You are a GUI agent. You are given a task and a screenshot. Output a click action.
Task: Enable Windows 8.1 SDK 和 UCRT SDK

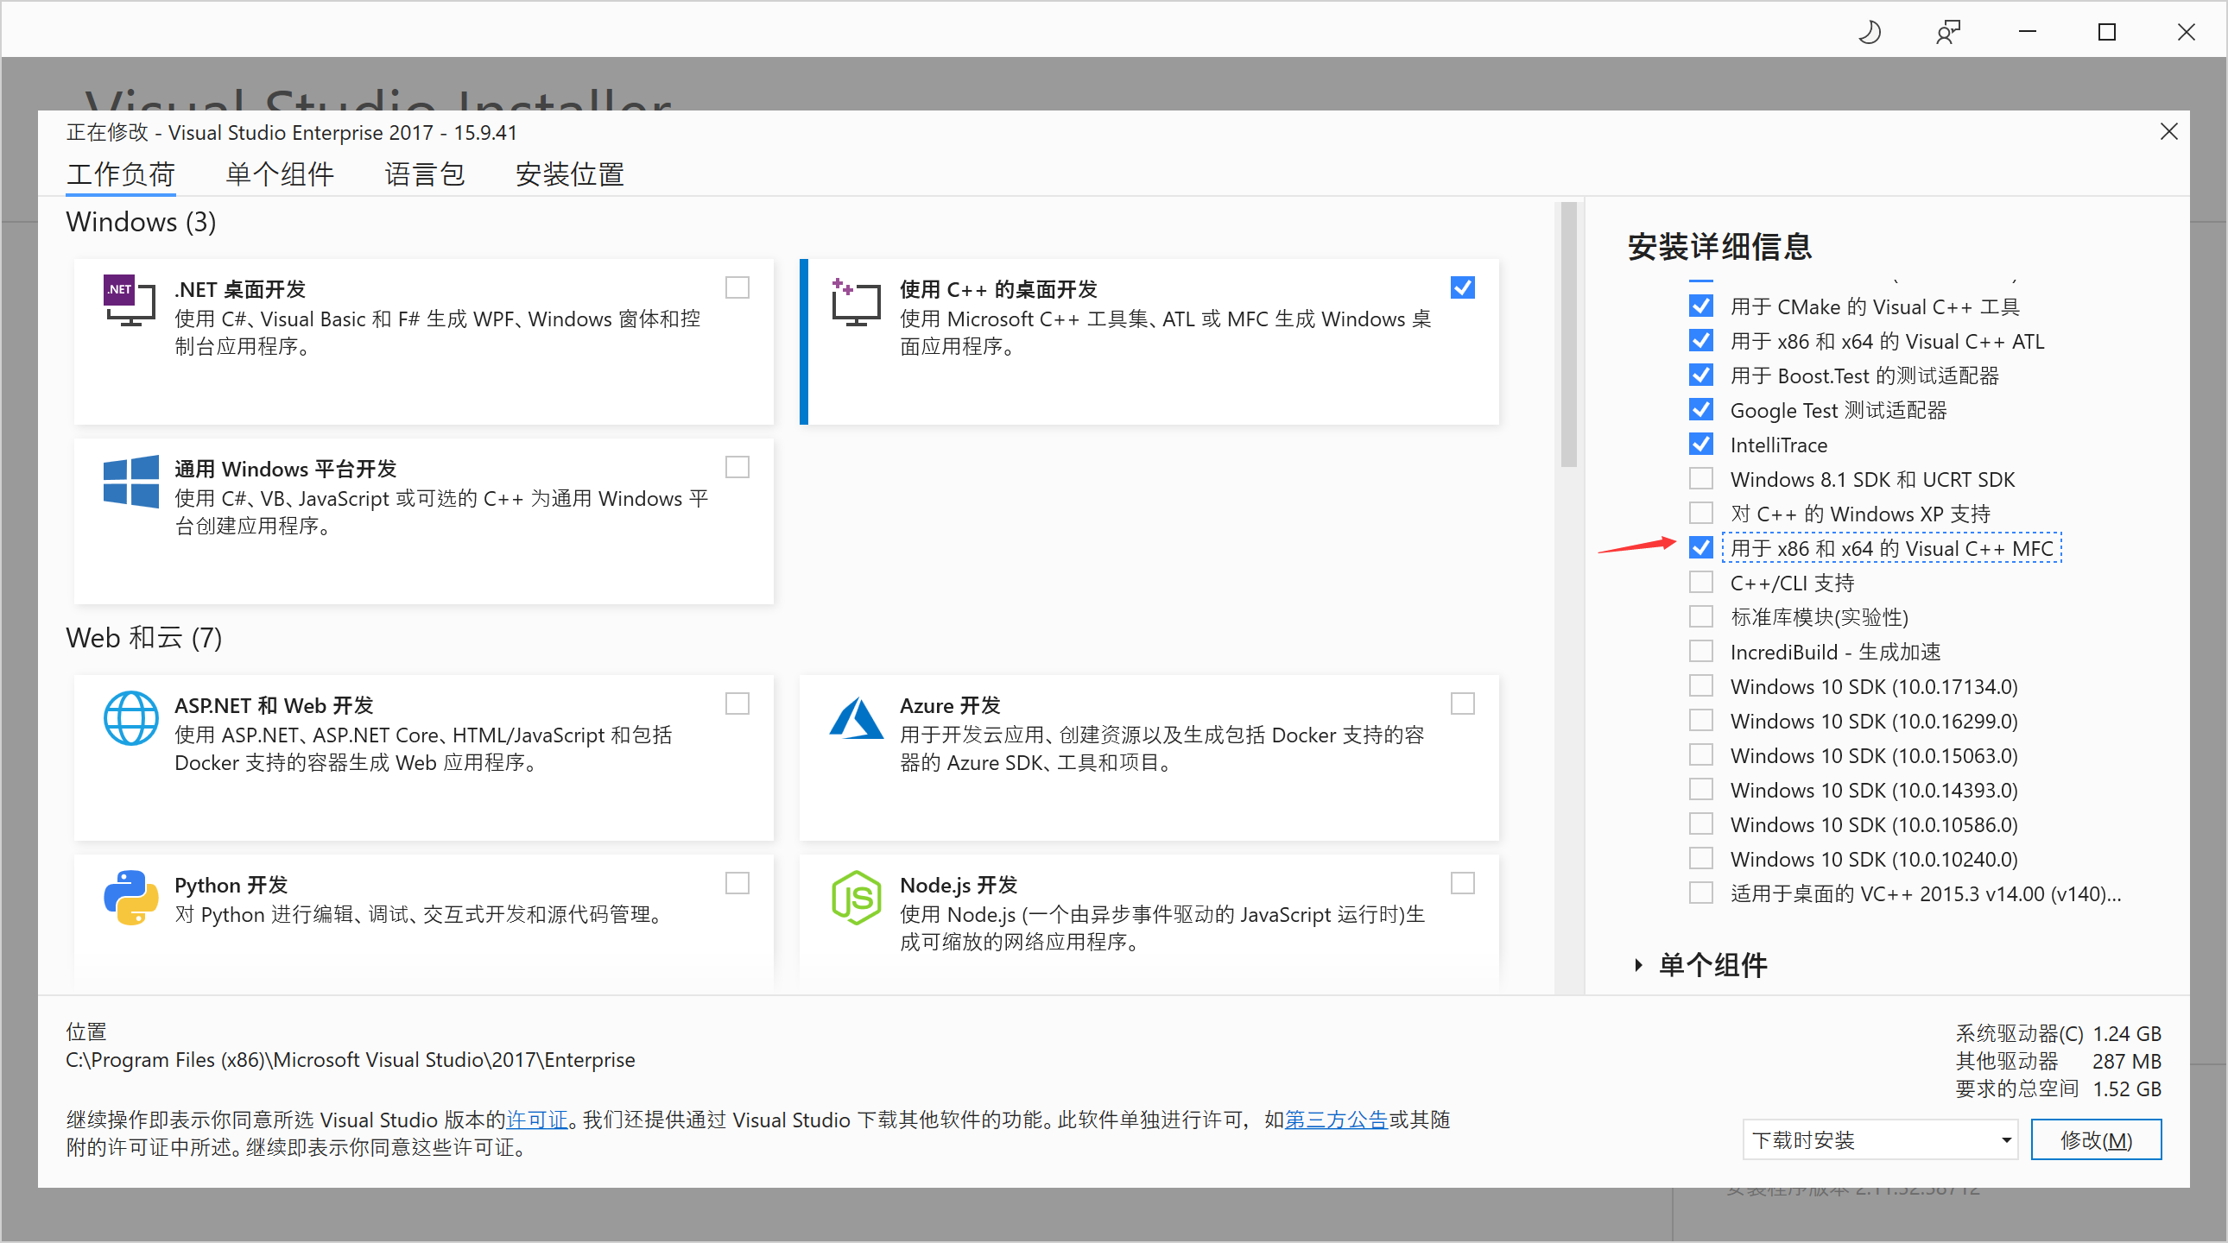coord(1700,478)
